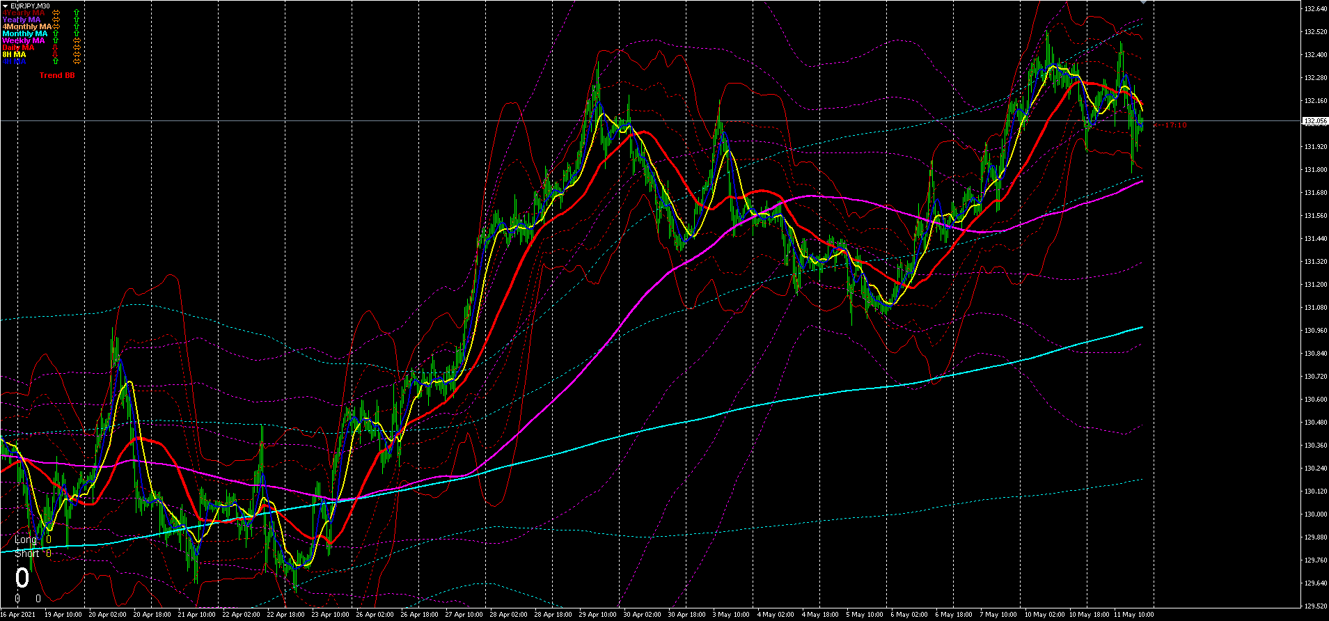The image size is (1329, 621).
Task: Click the 23 Apr 10:00 time label
Action: pyautogui.click(x=331, y=615)
